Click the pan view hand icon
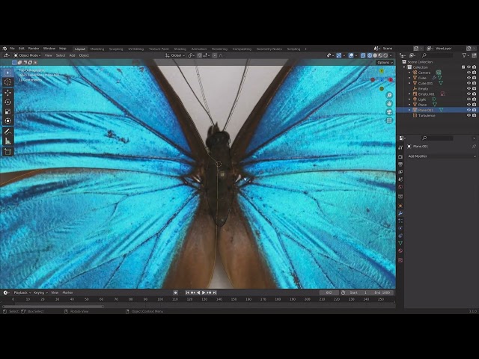Screen dimensions: 479x359 point(389,103)
